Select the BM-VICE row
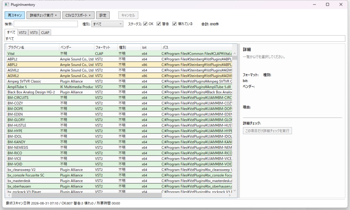This screenshot has width=350, height=210. pyautogui.click(x=119, y=159)
